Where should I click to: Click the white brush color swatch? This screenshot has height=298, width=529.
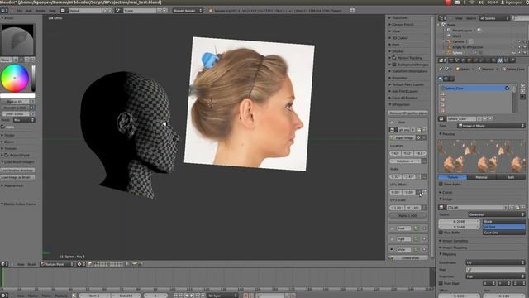coord(17,95)
